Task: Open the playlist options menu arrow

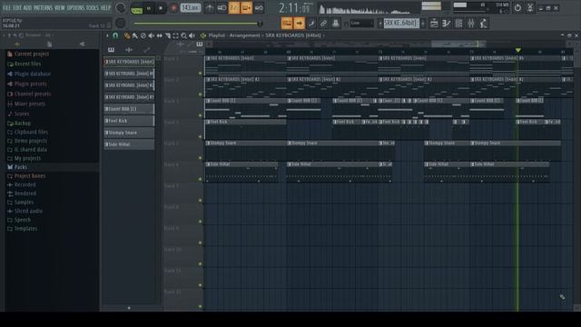Action: pos(107,35)
